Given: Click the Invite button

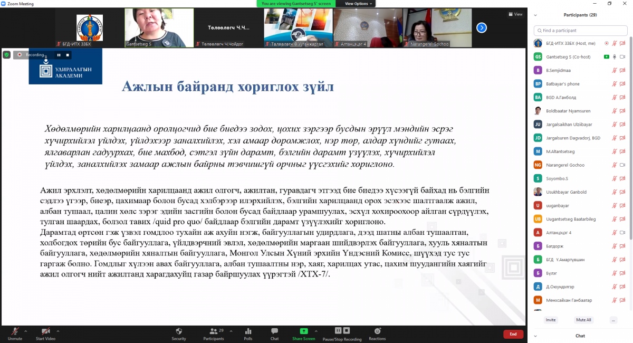Looking at the screenshot, I should click(551, 320).
